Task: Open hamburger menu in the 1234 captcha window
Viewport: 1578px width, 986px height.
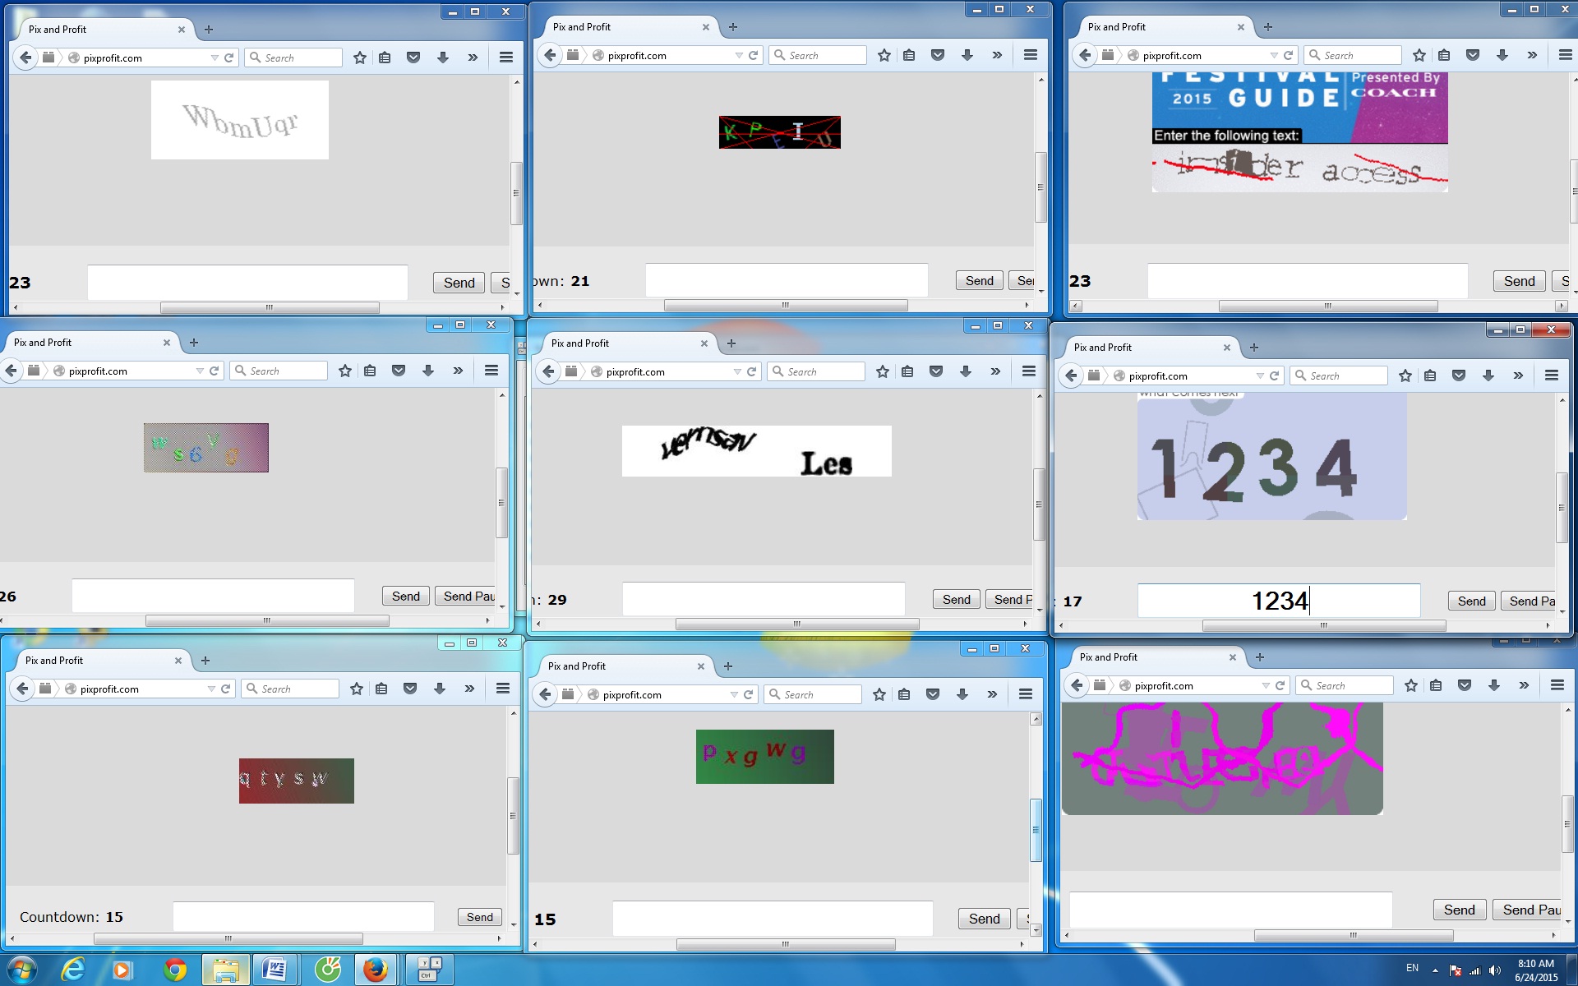Action: click(1551, 376)
